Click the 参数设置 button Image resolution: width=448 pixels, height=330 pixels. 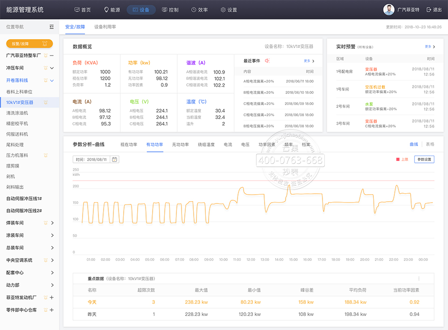point(424,159)
